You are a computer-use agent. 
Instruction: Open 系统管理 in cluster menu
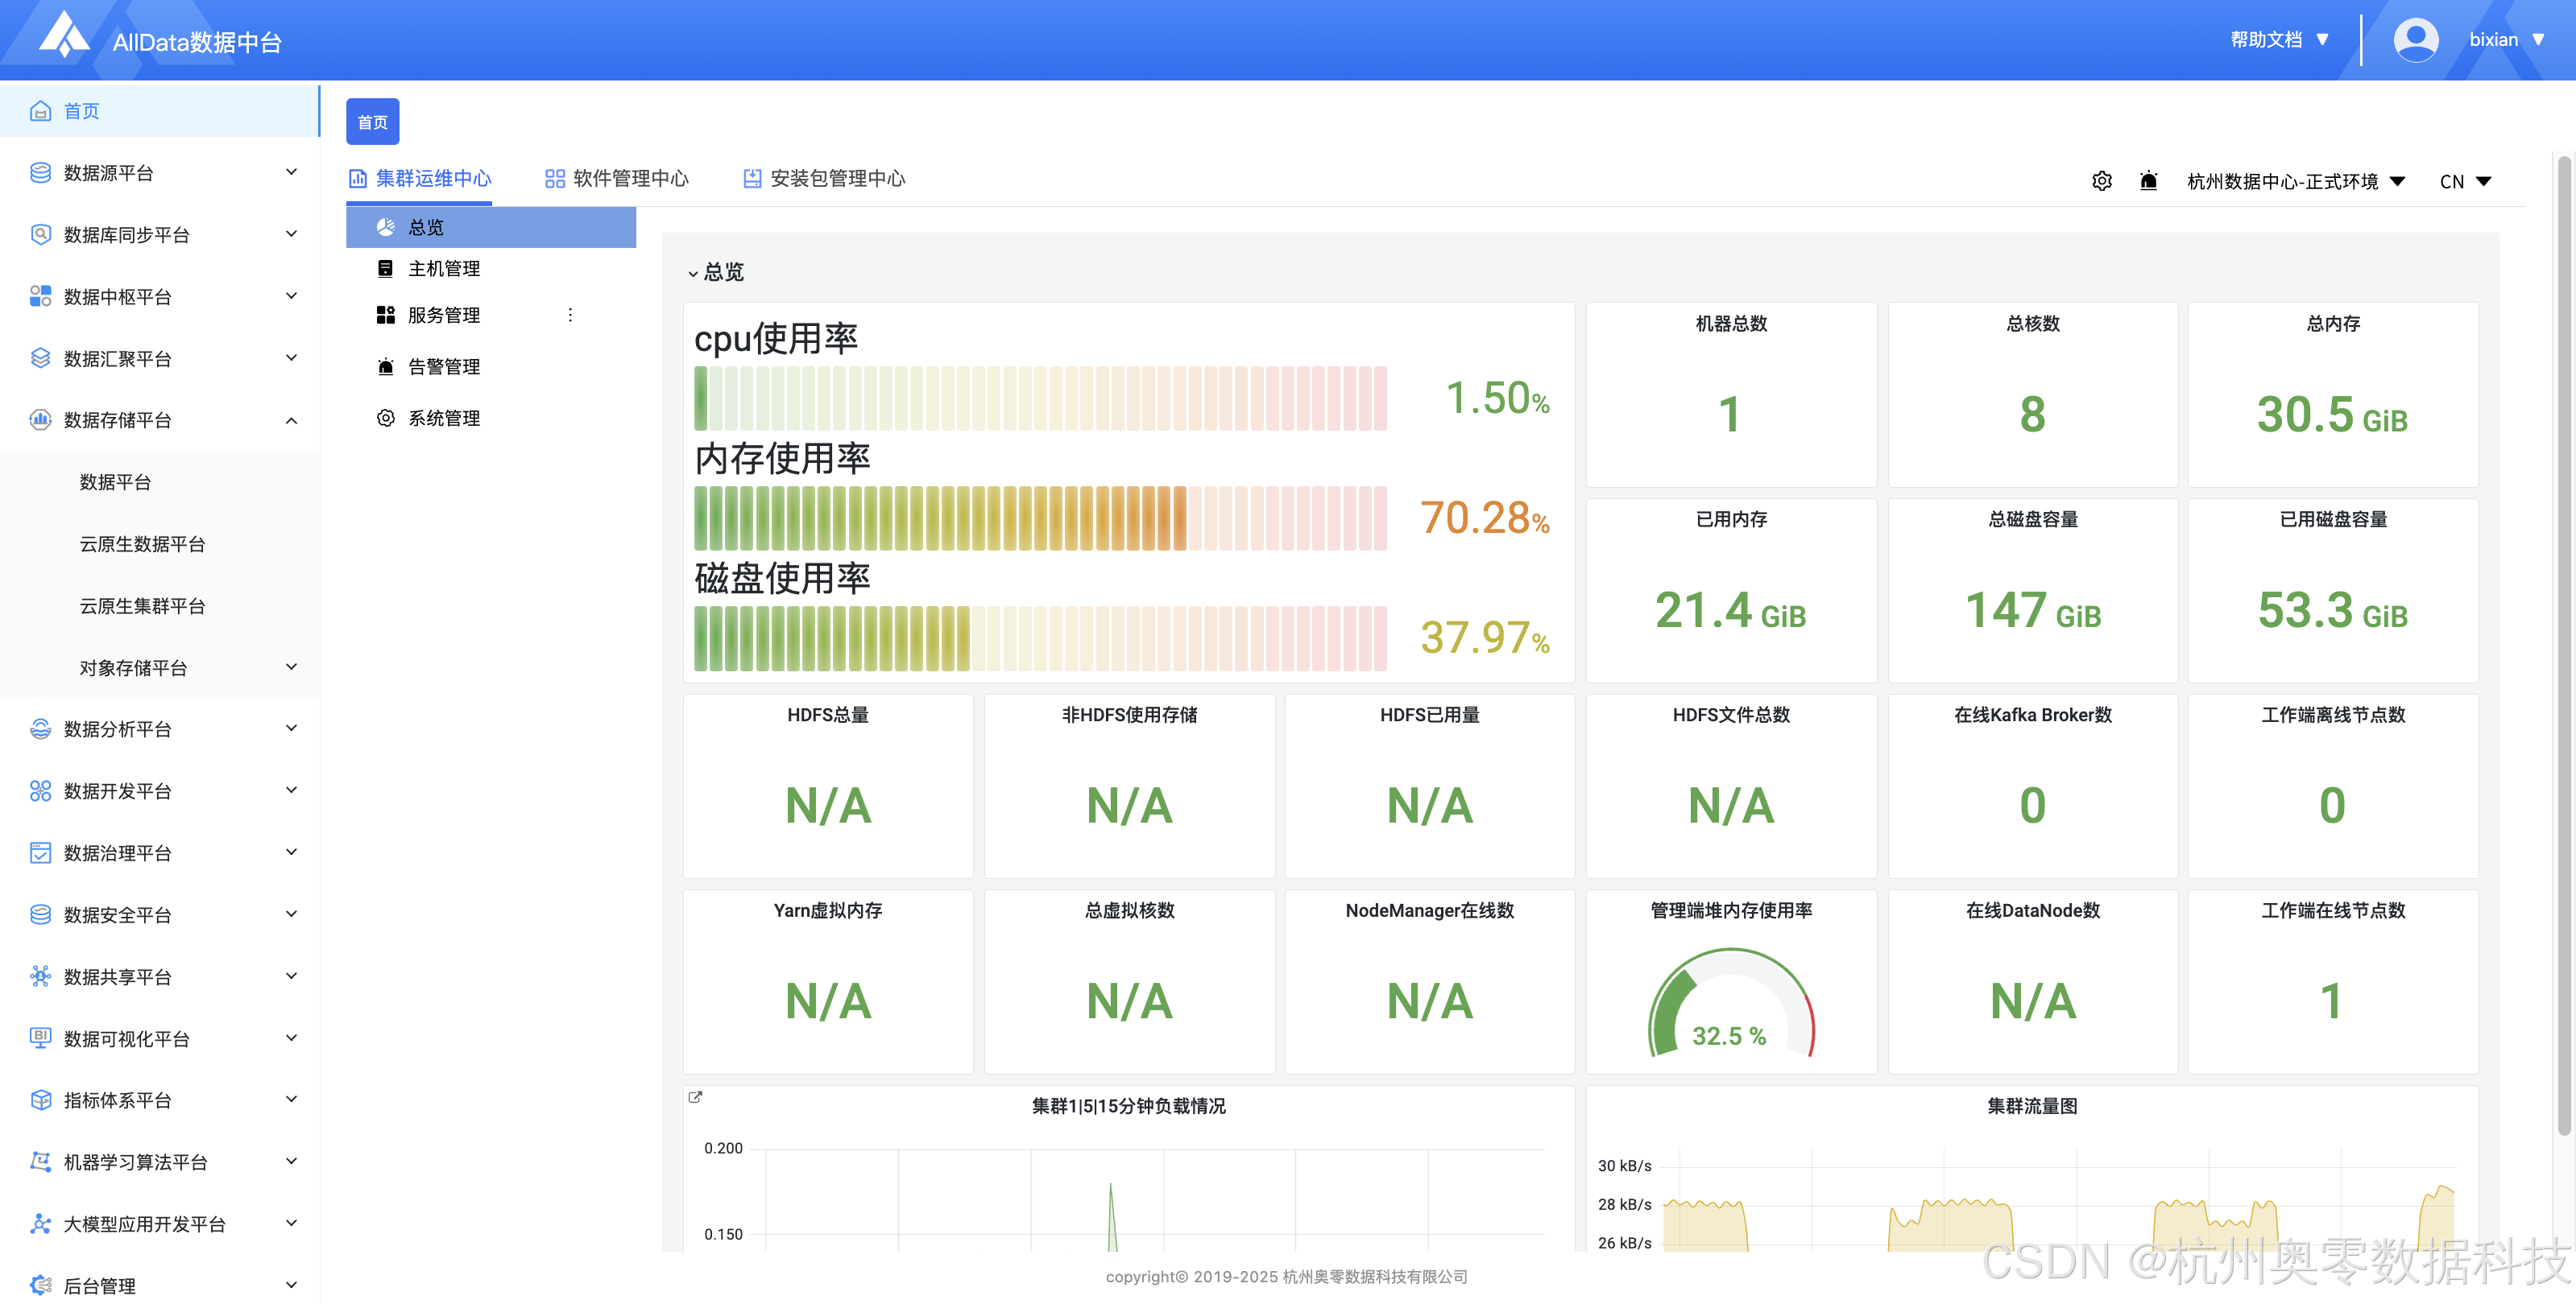point(444,419)
